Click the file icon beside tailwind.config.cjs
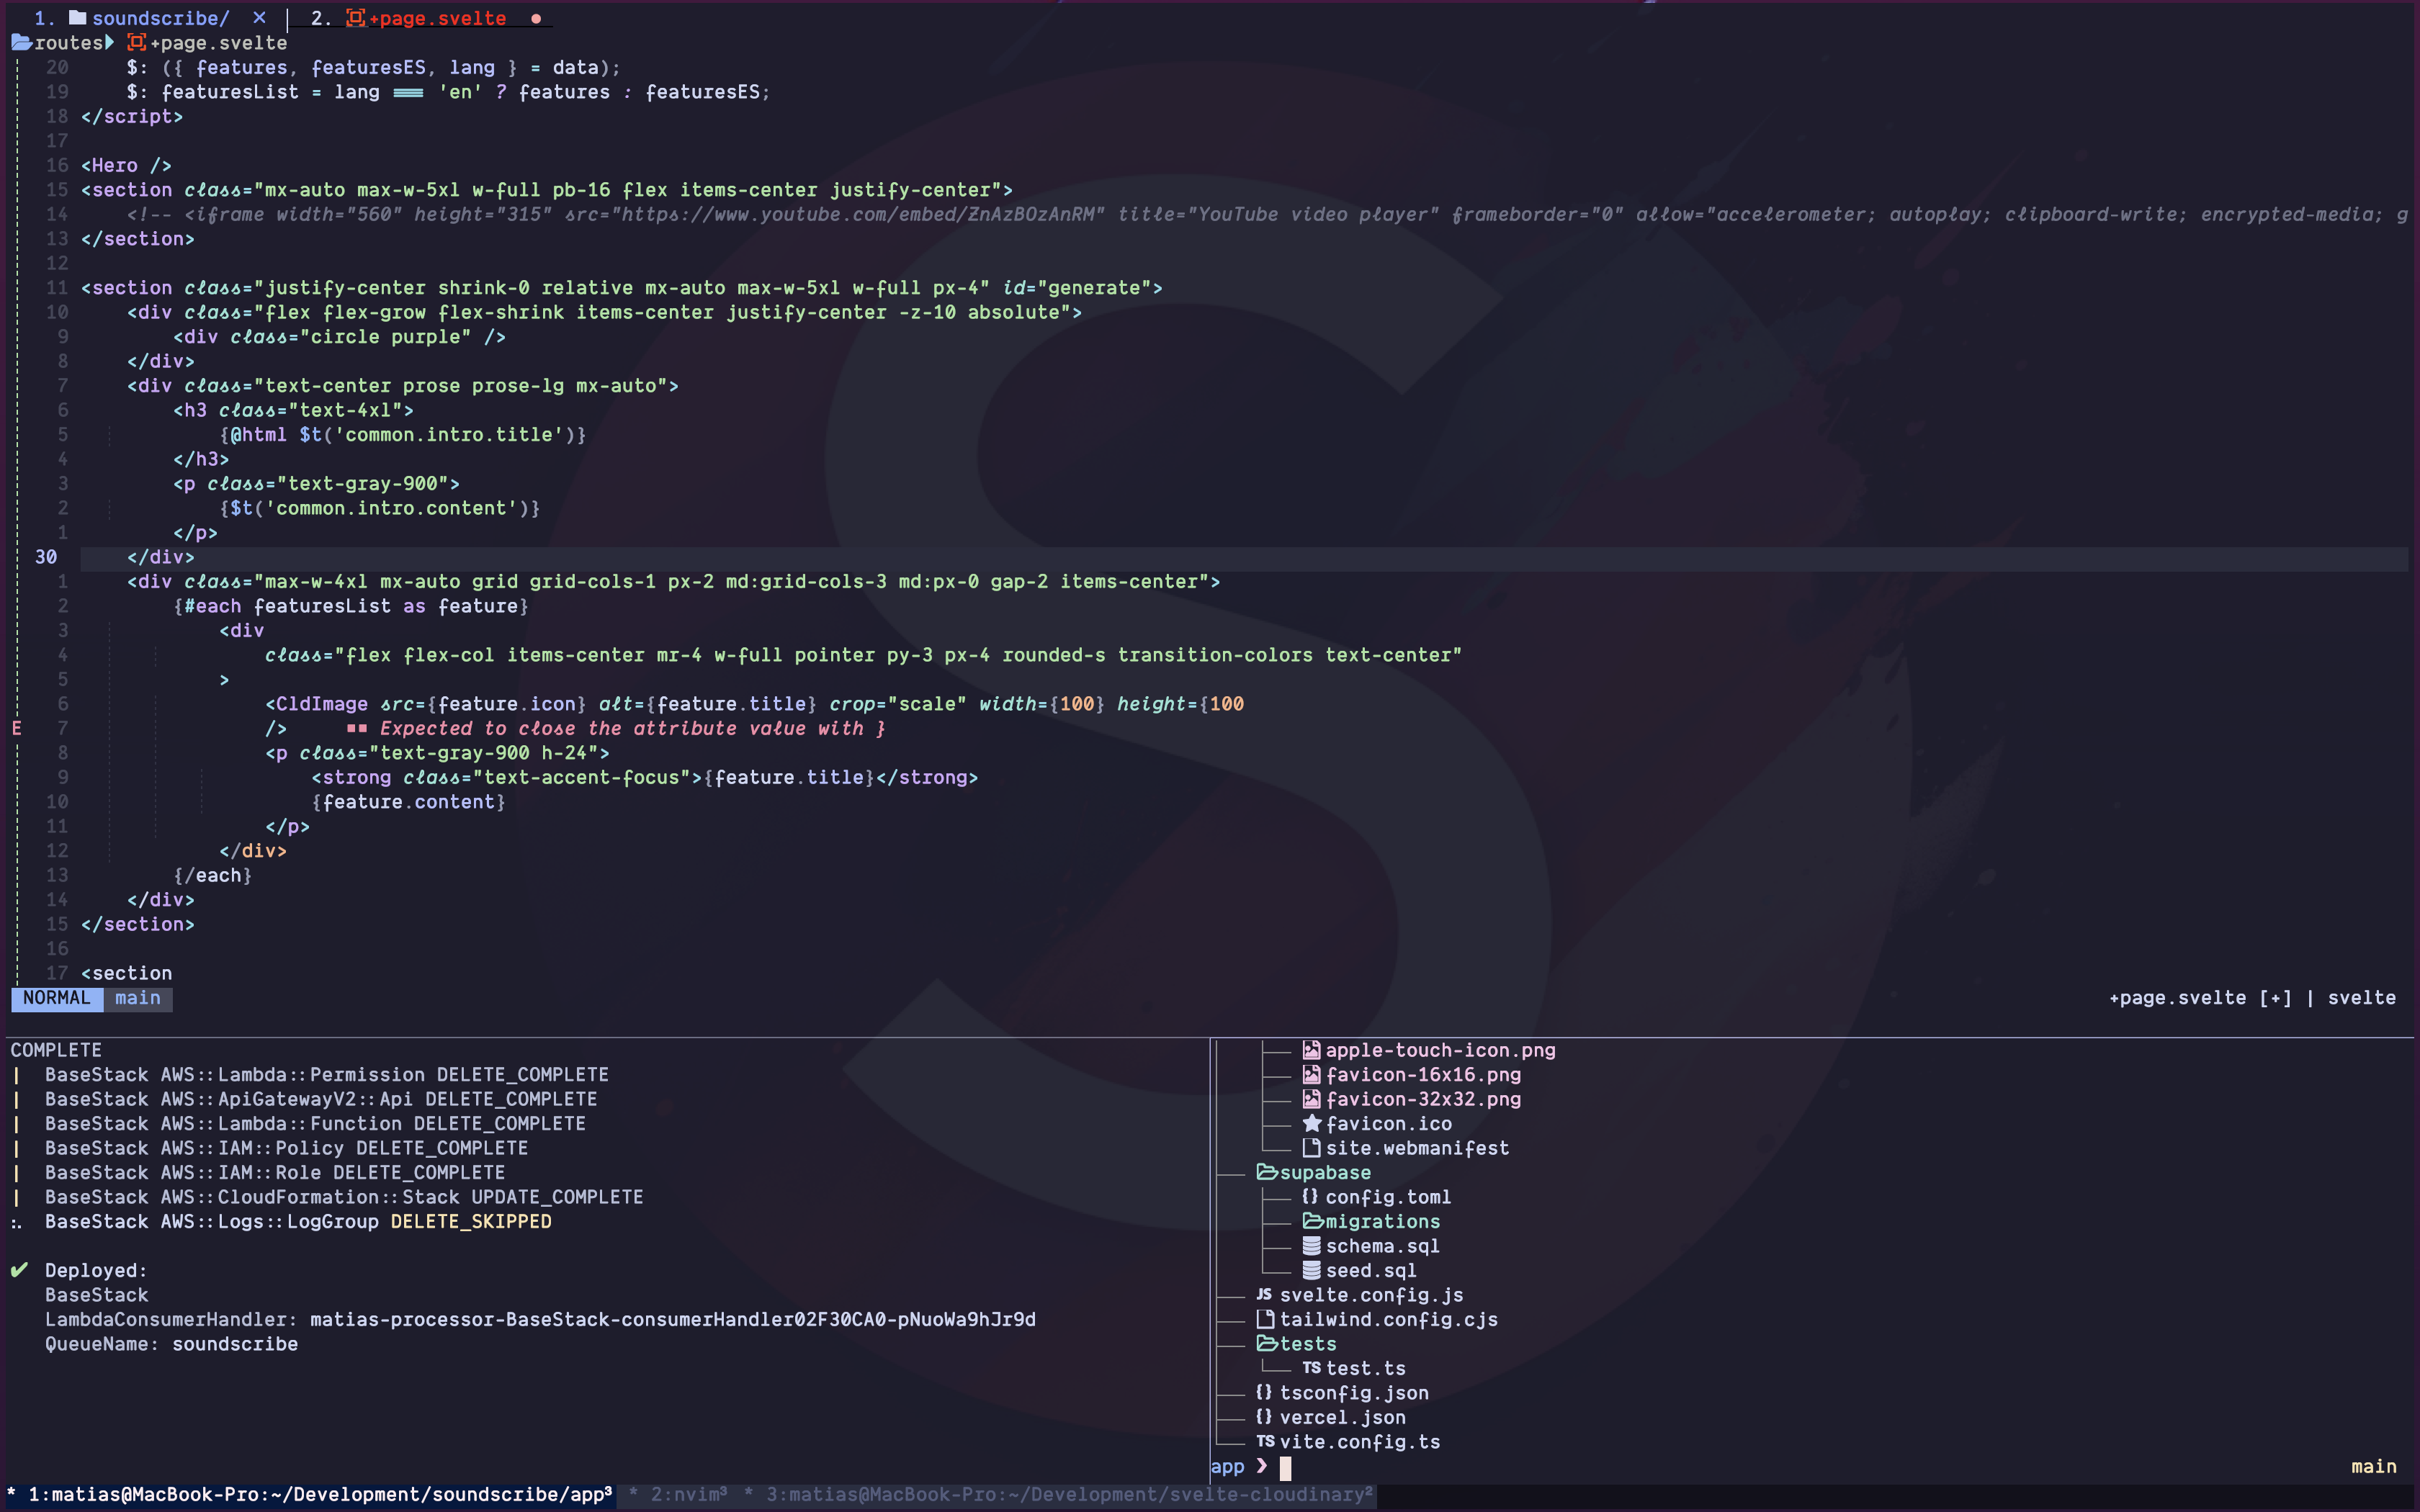Screen dimensions: 2420x1512 point(1265,1319)
